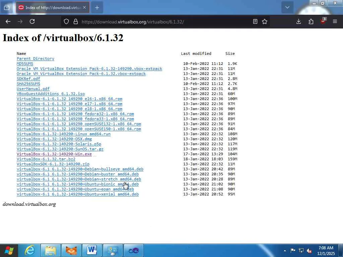Screen dimensions: 343x257
Task: Download VirtualBox-6.1.32-149290-OSX.dmg
Action: pos(54,139)
